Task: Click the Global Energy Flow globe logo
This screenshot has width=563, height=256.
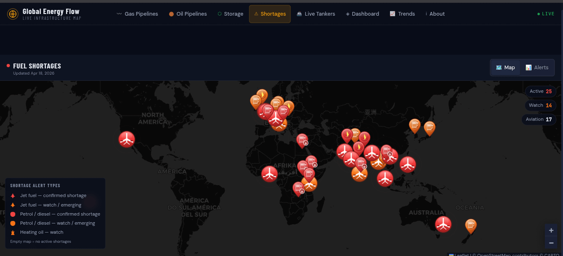Action: 13,14
